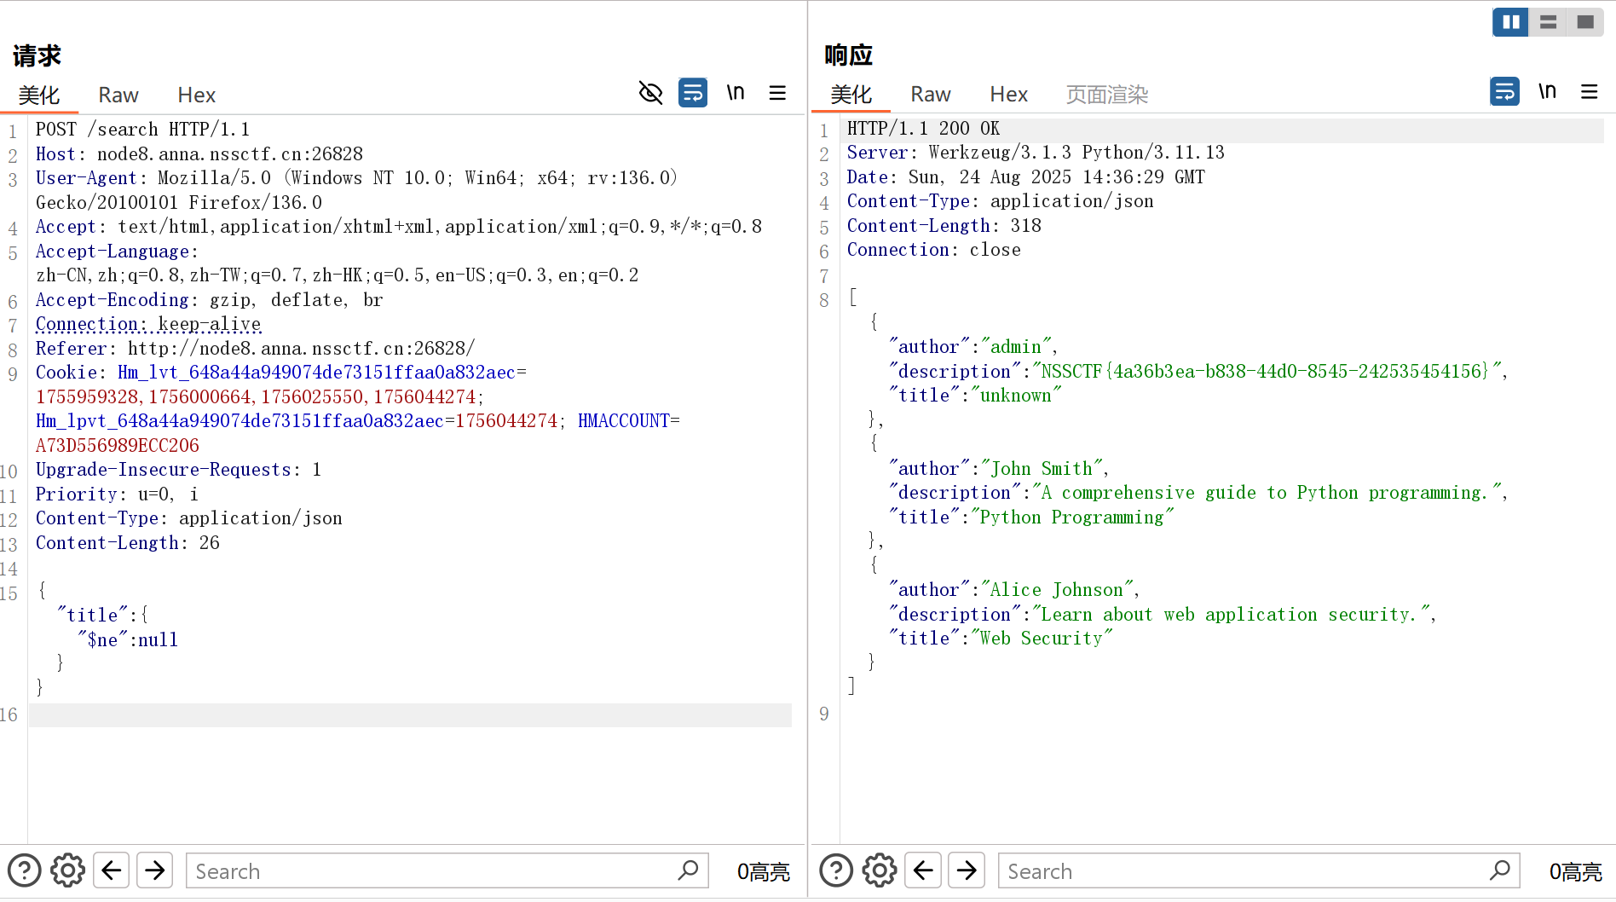Show newline characters in request panel
Viewport: 1616px width, 902px height.
[x=736, y=92]
